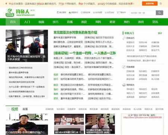Focus the site search input field

coord(143,13)
